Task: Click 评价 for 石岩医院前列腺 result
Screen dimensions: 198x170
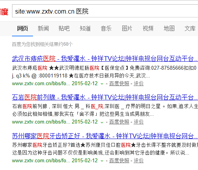Action: click(x=139, y=122)
